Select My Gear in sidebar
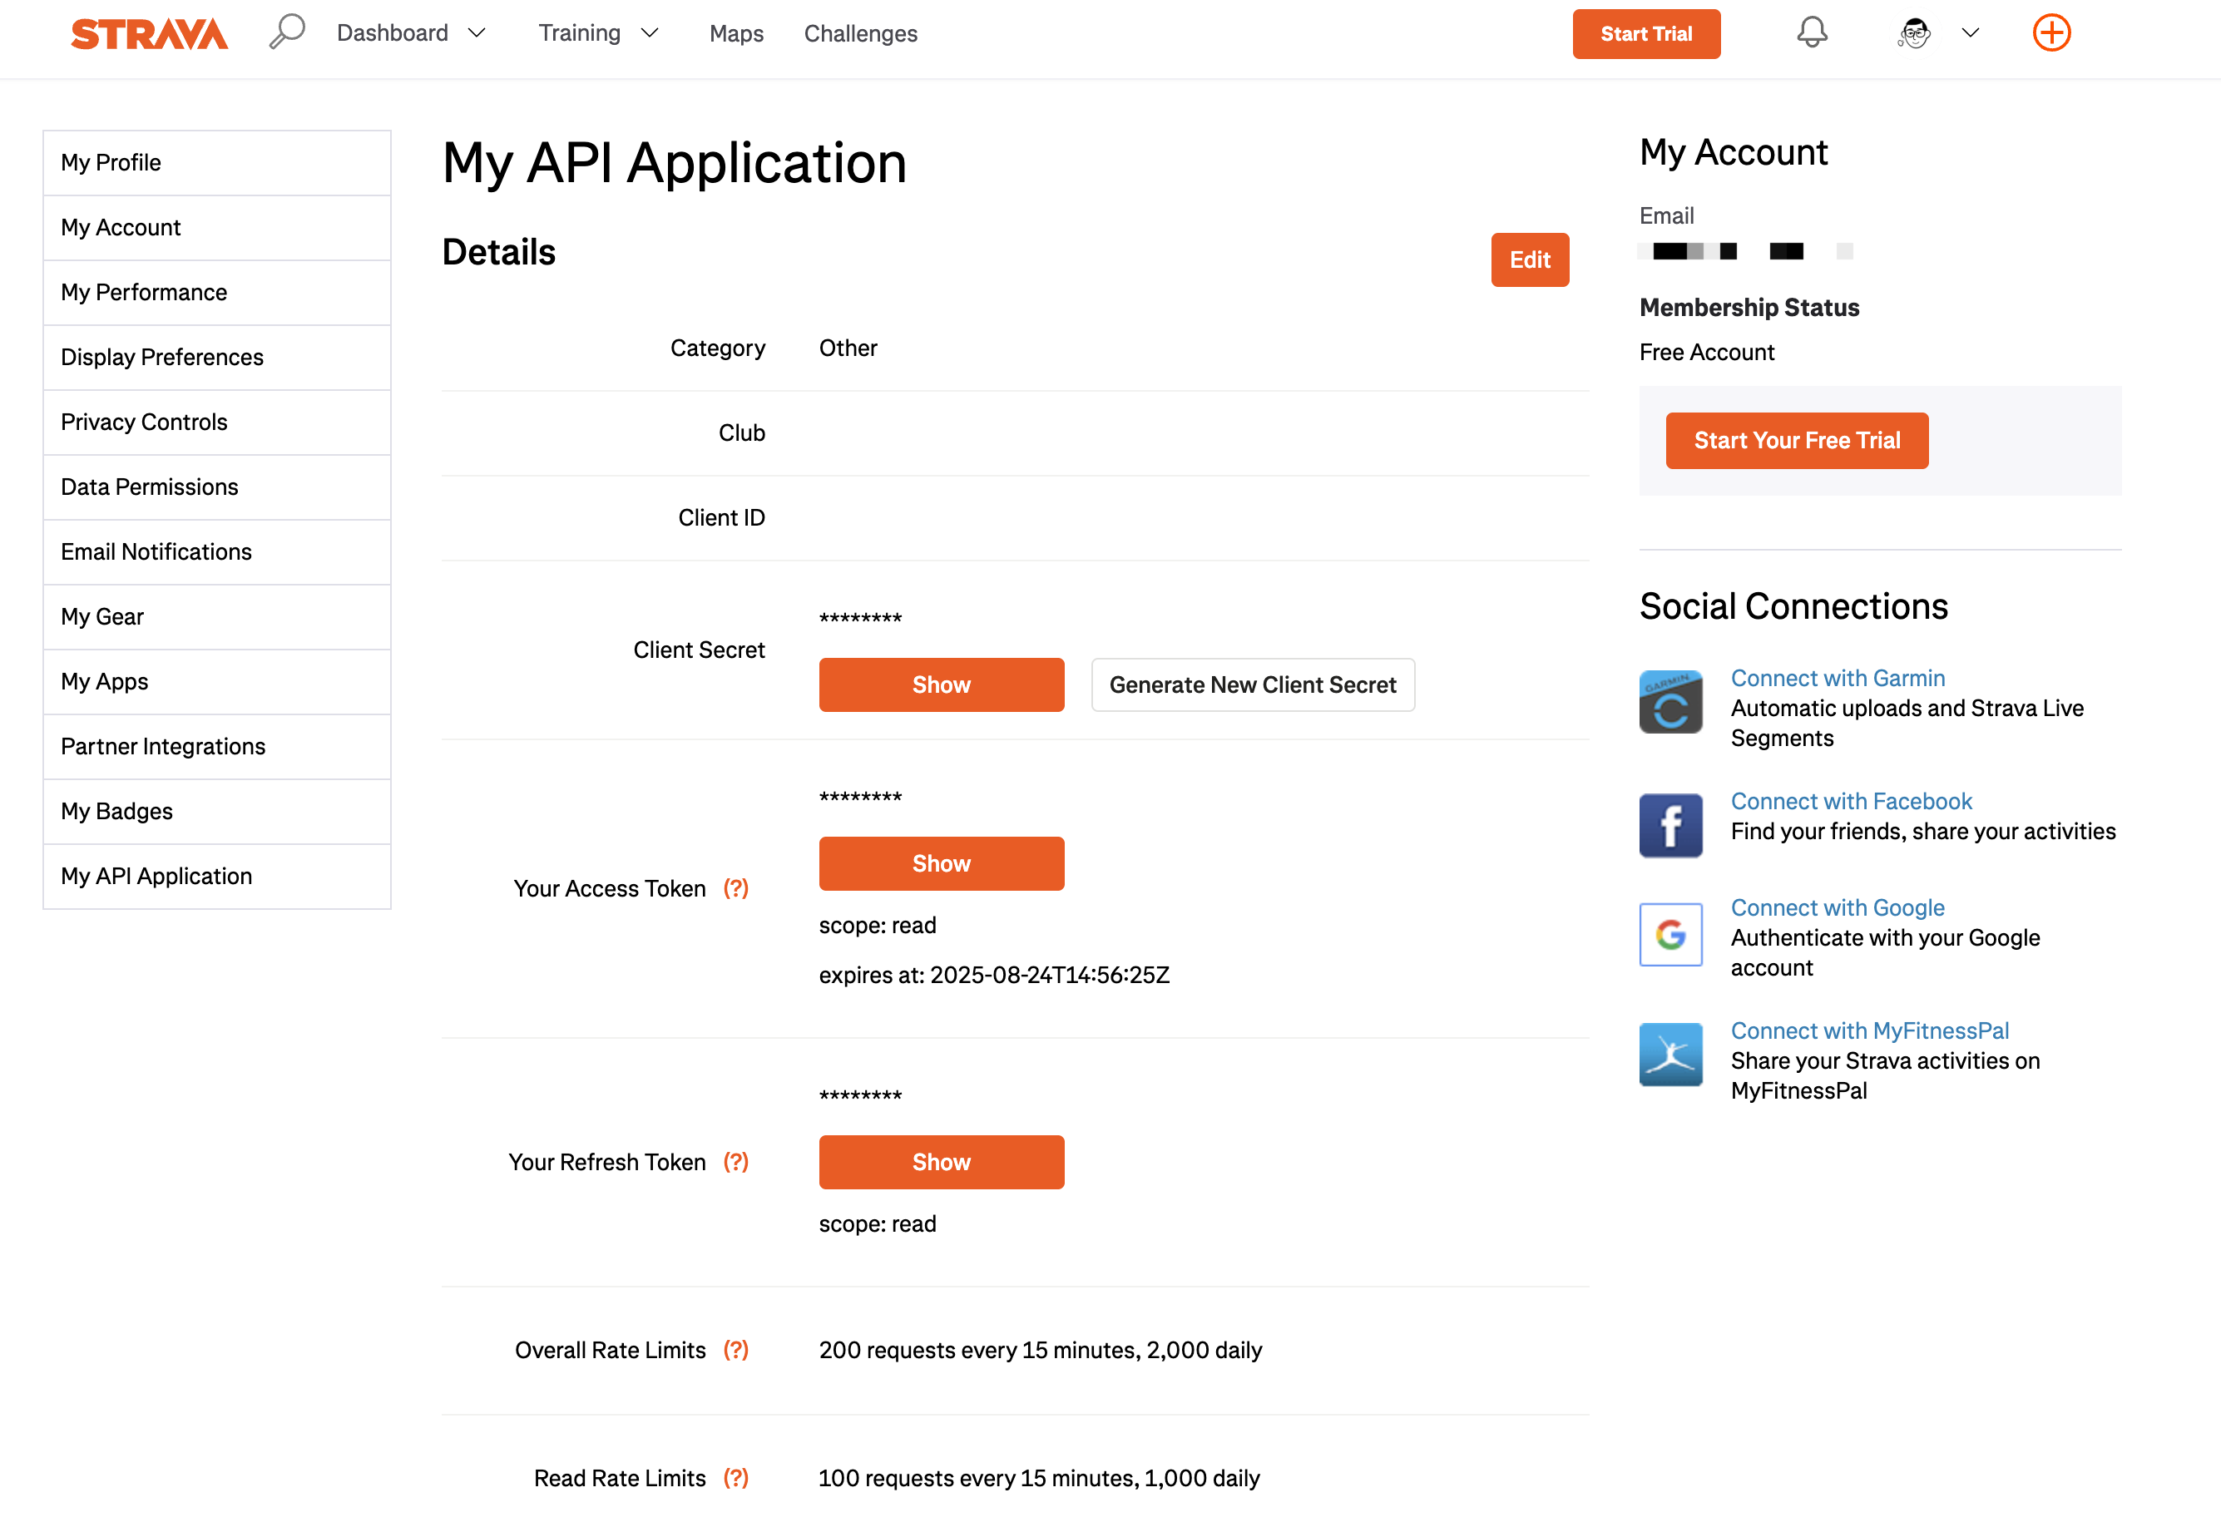Viewport: 2221px width, 1522px height. point(217,617)
